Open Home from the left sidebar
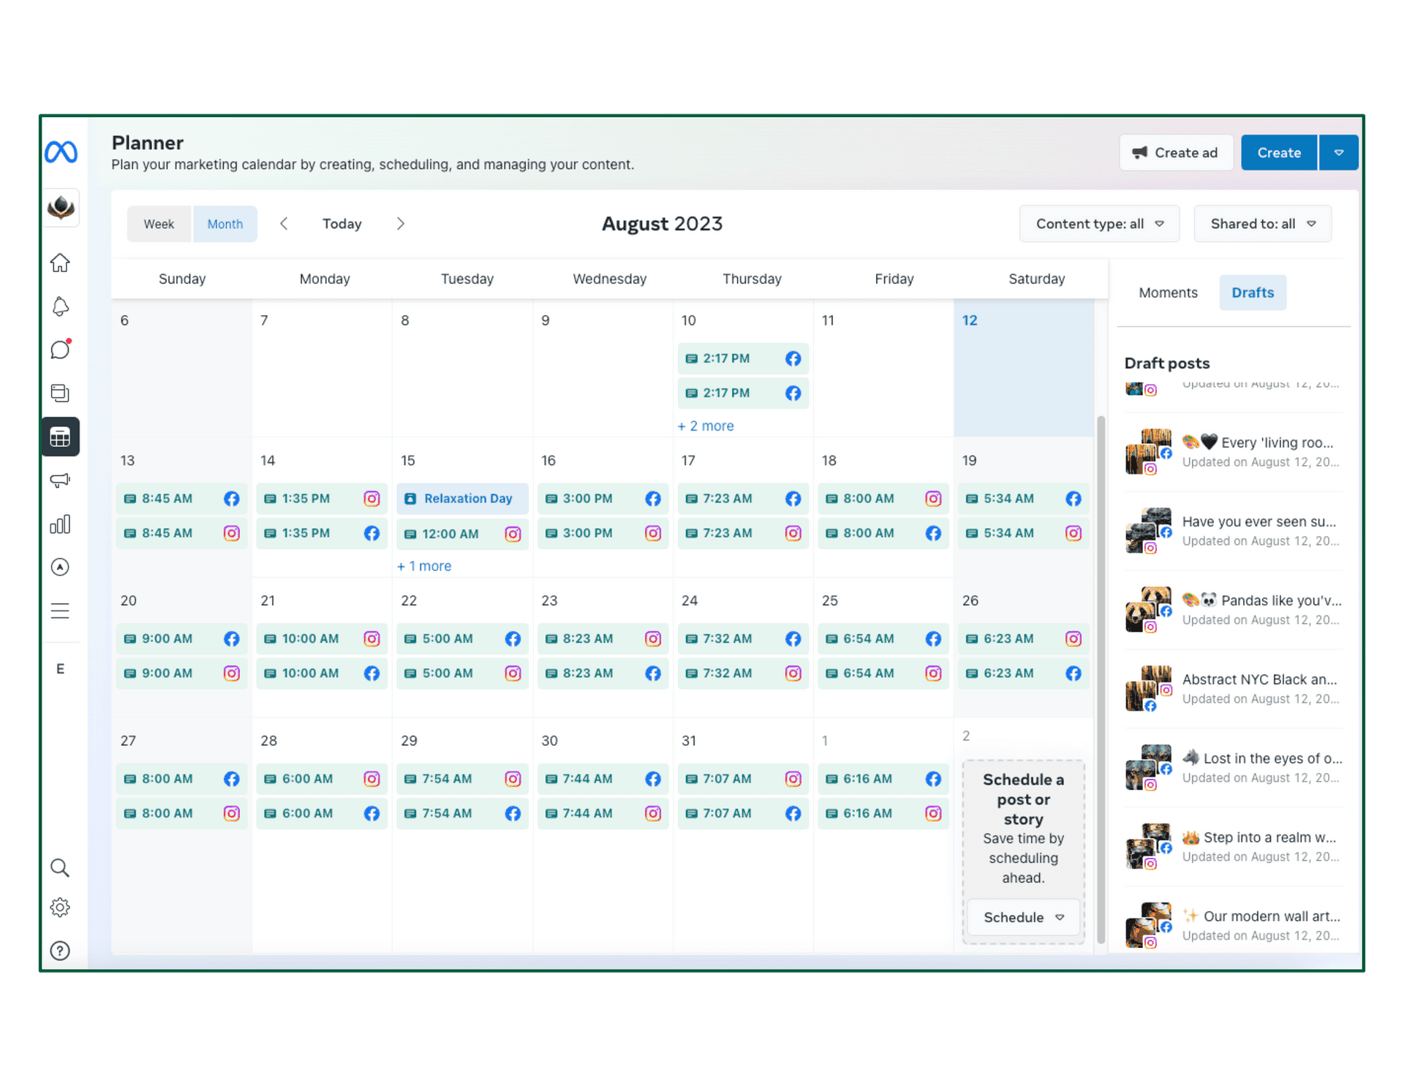Viewport: 1404px width, 1086px height. point(60,263)
